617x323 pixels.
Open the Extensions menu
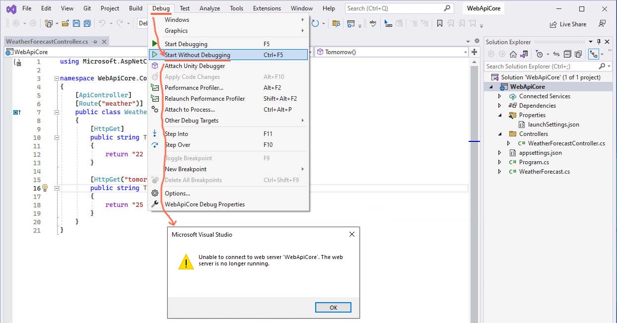click(267, 8)
